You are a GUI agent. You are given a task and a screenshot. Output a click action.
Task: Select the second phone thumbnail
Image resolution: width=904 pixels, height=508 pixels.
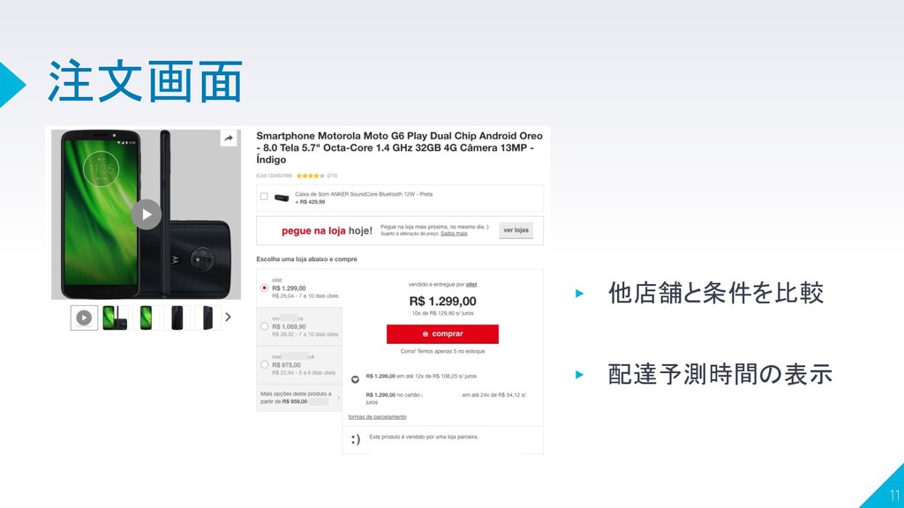[x=114, y=317]
